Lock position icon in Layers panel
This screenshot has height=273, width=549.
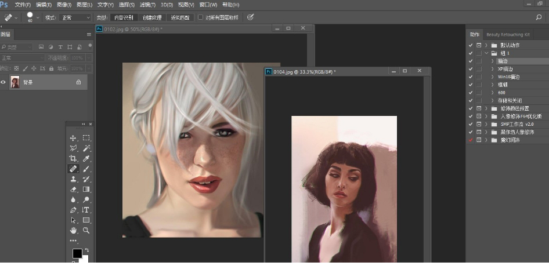point(34,68)
